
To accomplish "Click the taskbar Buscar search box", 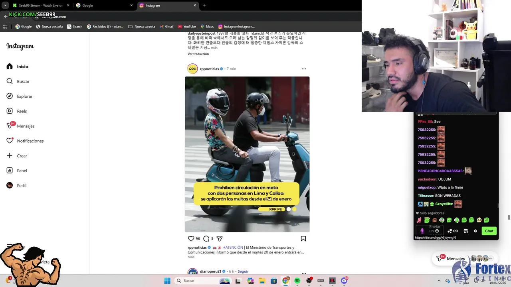I will click(x=203, y=281).
